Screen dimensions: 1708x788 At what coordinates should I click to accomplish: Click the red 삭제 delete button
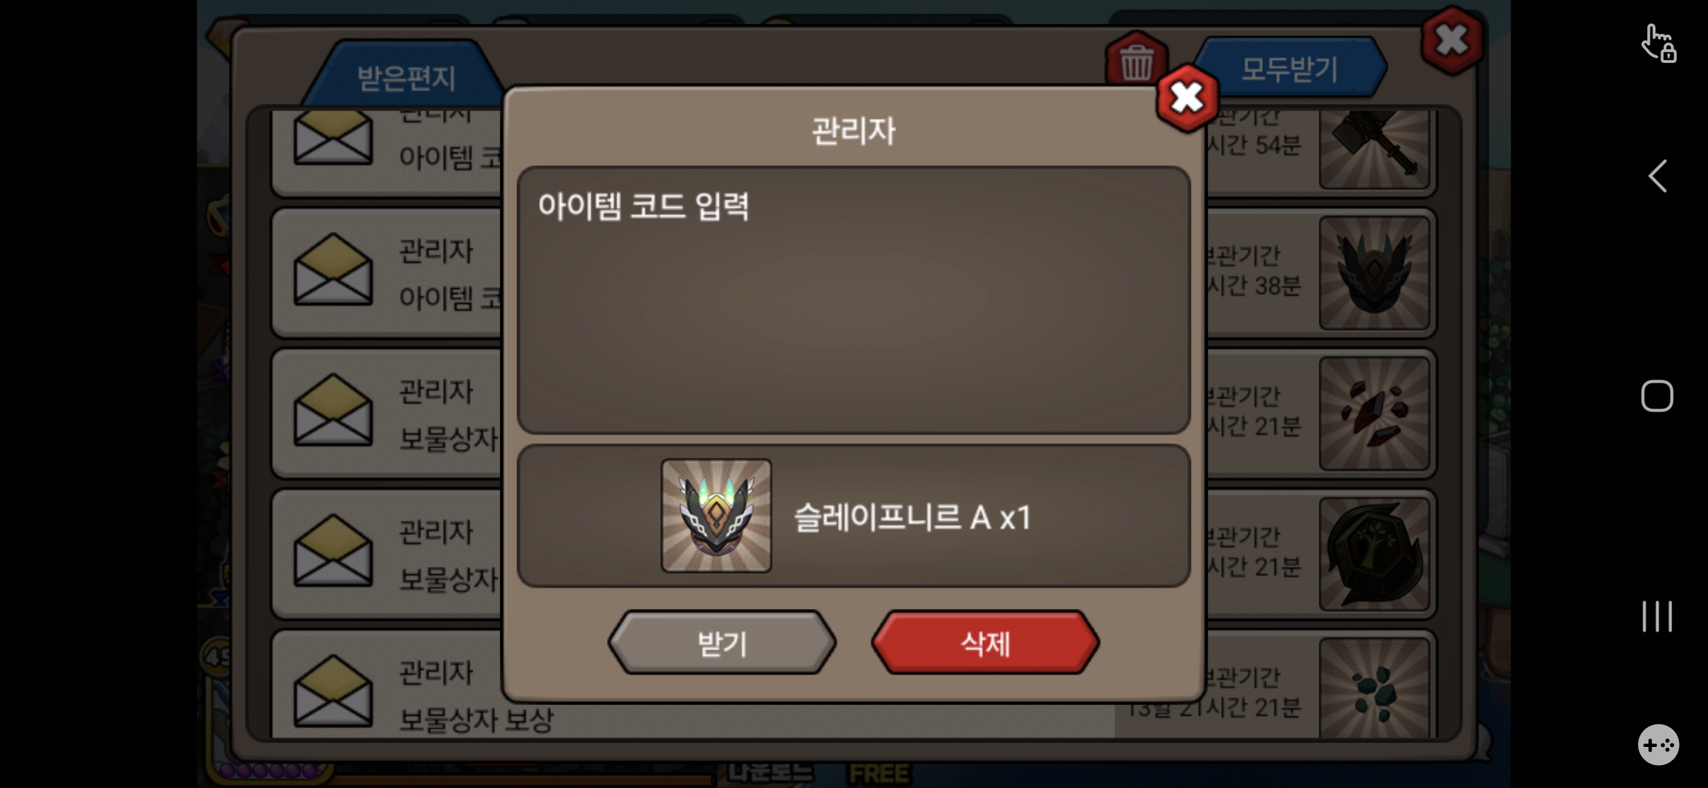985,642
